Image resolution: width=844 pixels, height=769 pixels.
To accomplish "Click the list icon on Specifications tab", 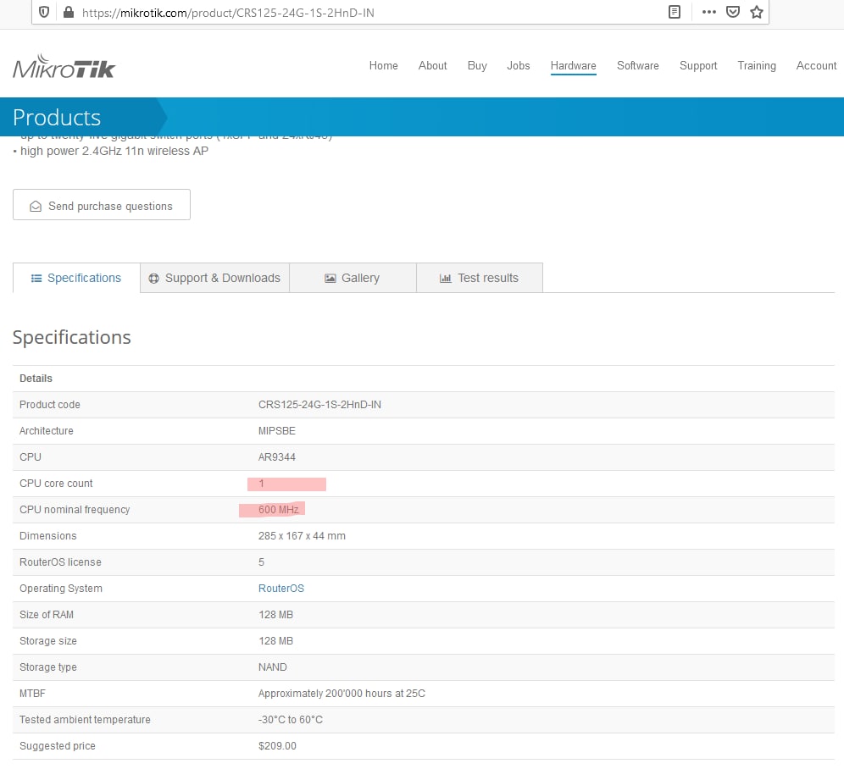I will pos(36,279).
